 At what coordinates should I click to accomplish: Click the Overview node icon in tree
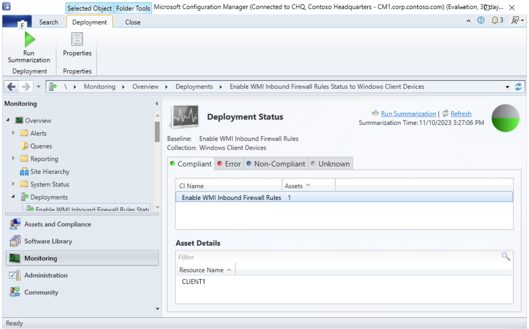pos(19,121)
